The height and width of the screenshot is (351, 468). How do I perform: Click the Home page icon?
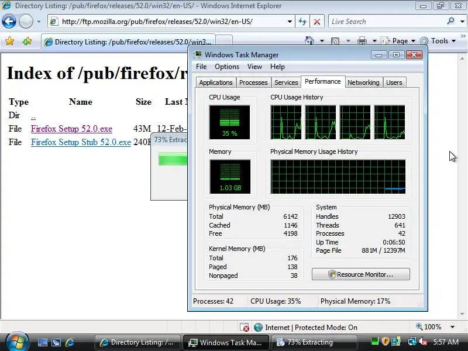click(309, 40)
